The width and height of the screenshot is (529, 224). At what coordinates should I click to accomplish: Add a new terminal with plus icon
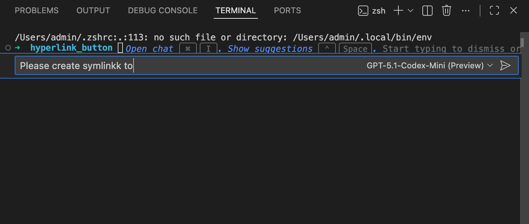coord(398,11)
